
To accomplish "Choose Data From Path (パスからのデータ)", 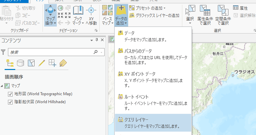I will click(x=153, y=57).
